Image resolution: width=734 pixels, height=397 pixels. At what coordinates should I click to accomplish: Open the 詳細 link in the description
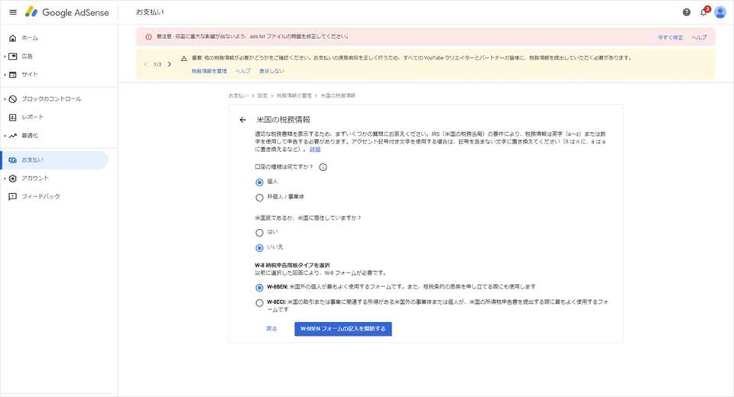point(315,149)
